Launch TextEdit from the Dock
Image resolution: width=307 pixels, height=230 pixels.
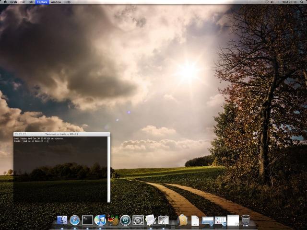pos(151,220)
